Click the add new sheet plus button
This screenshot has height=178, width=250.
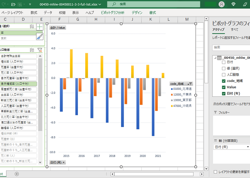(x=17, y=174)
